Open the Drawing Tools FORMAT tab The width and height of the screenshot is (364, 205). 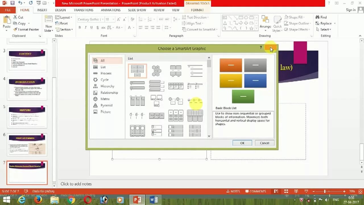pos(197,10)
